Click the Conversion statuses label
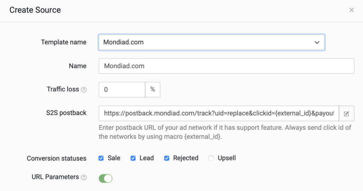This screenshot has width=363, height=191. pos(56,158)
